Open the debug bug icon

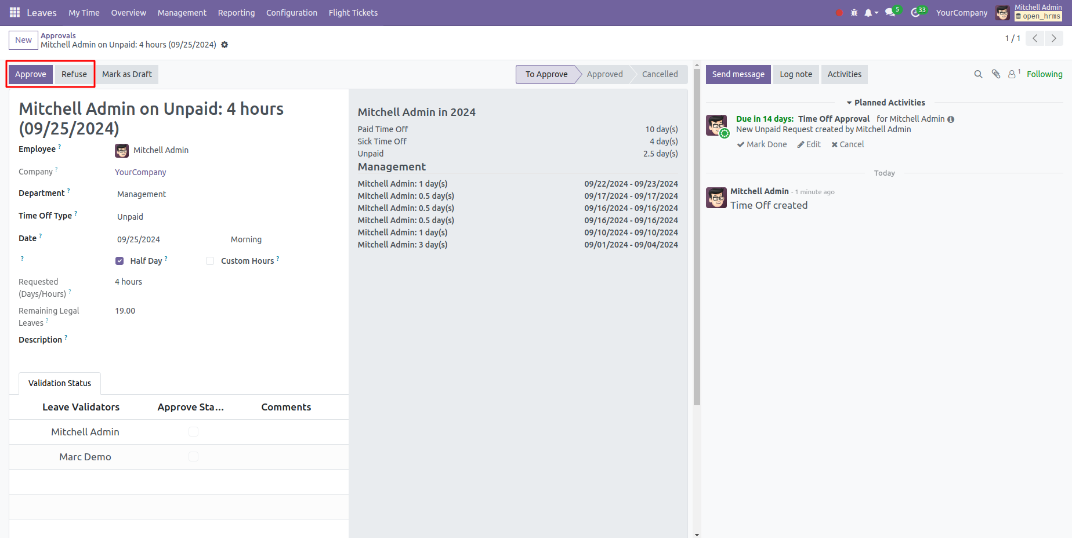pyautogui.click(x=854, y=13)
